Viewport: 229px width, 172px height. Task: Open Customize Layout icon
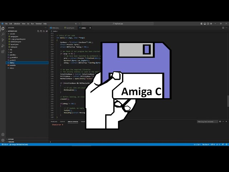click(211, 24)
